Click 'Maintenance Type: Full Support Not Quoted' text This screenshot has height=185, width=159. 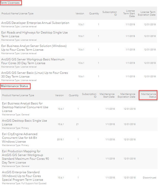pyautogui.click(x=24, y=183)
